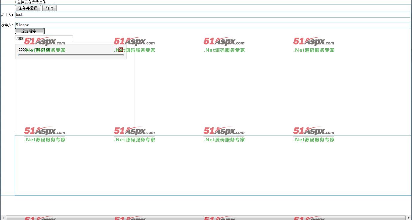412x220 pixels.
Task: Click the 收件人 label
Action: click(7, 25)
